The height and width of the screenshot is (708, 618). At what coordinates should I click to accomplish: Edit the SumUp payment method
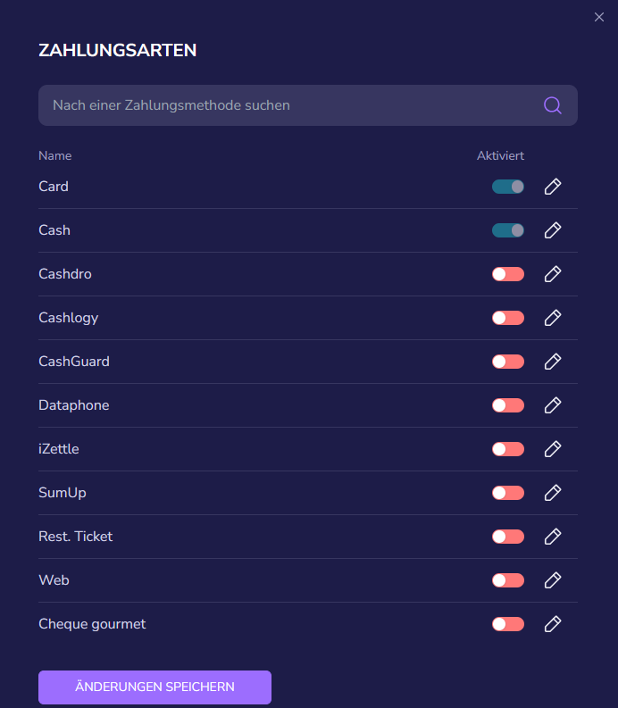[x=553, y=493]
